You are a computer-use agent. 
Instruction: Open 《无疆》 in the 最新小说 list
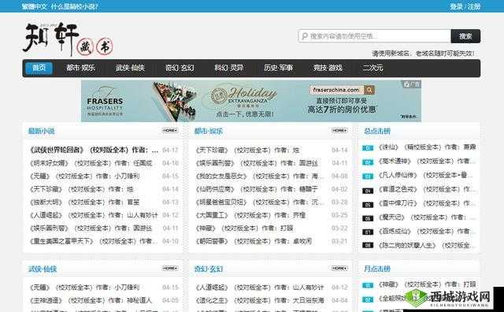pos(84,176)
